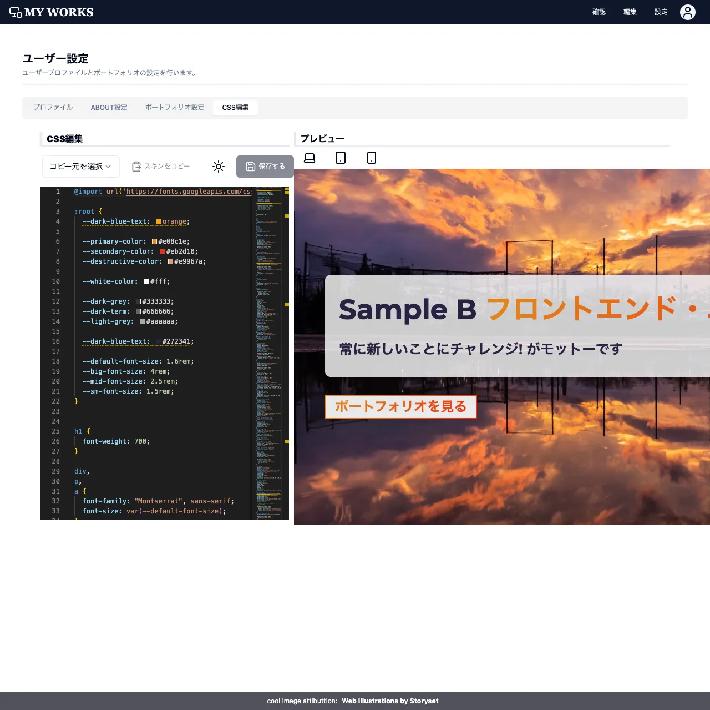Click the MY WORKS logo icon
The image size is (710, 710).
(x=16, y=11)
